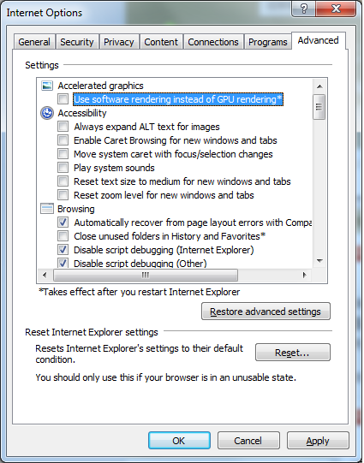The height and width of the screenshot is (463, 364).
Task: Click the horizontal scroll right arrow
Action: point(305,276)
